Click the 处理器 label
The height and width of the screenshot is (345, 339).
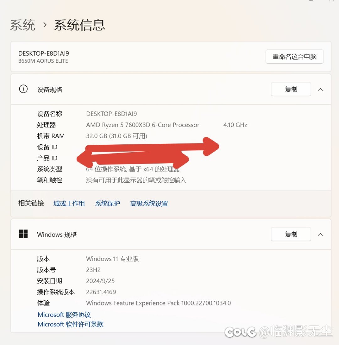[x=46, y=125]
